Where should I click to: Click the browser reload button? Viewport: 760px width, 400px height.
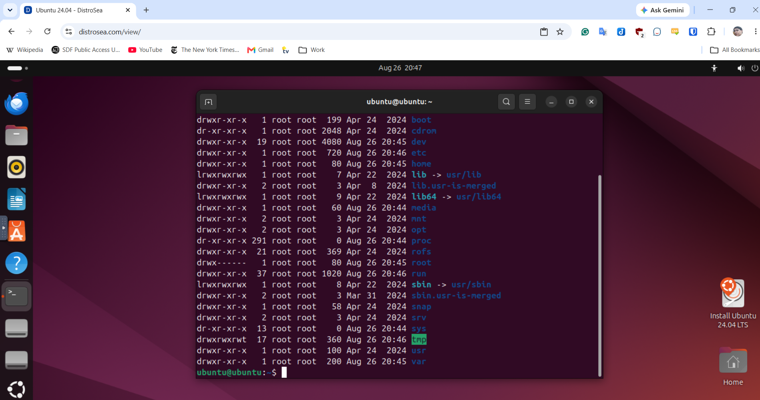coord(47,32)
